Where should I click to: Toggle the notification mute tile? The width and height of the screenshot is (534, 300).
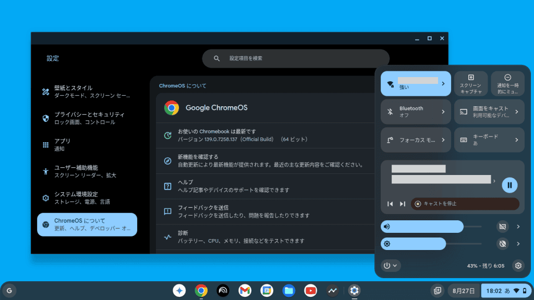pyautogui.click(x=507, y=83)
